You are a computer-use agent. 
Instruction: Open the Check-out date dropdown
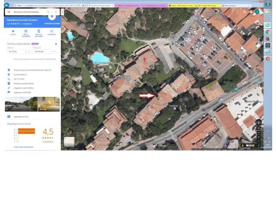tap(45, 51)
